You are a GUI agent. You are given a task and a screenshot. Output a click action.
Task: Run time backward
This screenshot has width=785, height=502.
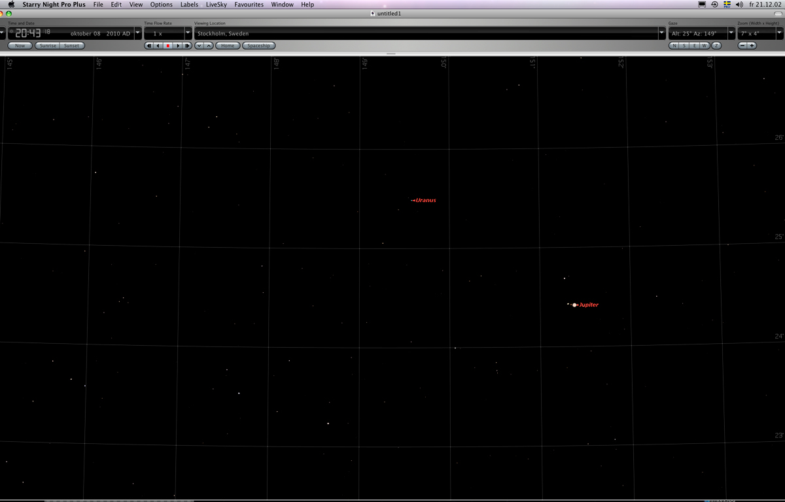click(x=158, y=46)
